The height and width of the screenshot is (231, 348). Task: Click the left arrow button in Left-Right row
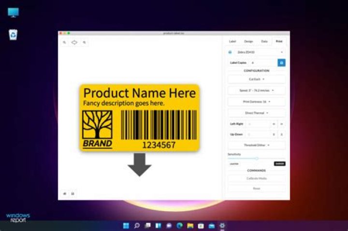(274, 124)
